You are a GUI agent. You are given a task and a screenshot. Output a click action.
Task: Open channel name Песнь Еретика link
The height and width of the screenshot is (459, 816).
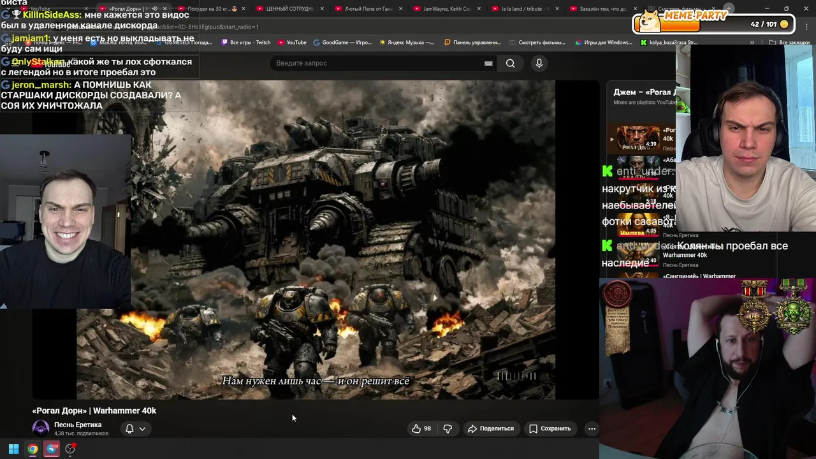tap(78, 425)
